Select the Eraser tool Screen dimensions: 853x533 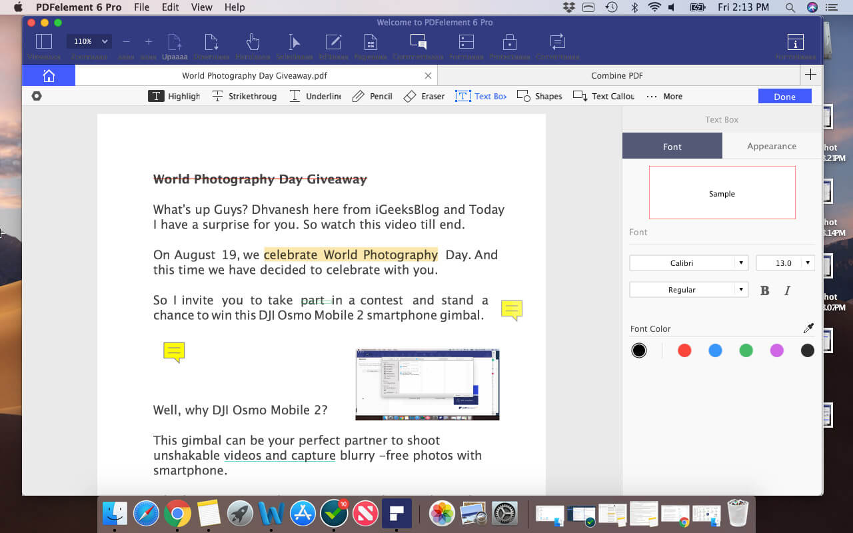pos(424,96)
